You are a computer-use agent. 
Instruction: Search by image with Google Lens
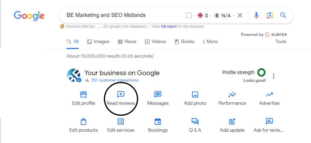click(x=270, y=15)
